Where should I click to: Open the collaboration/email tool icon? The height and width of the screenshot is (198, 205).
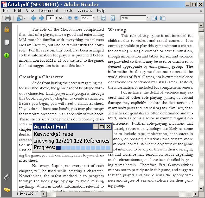click(x=19, y=18)
